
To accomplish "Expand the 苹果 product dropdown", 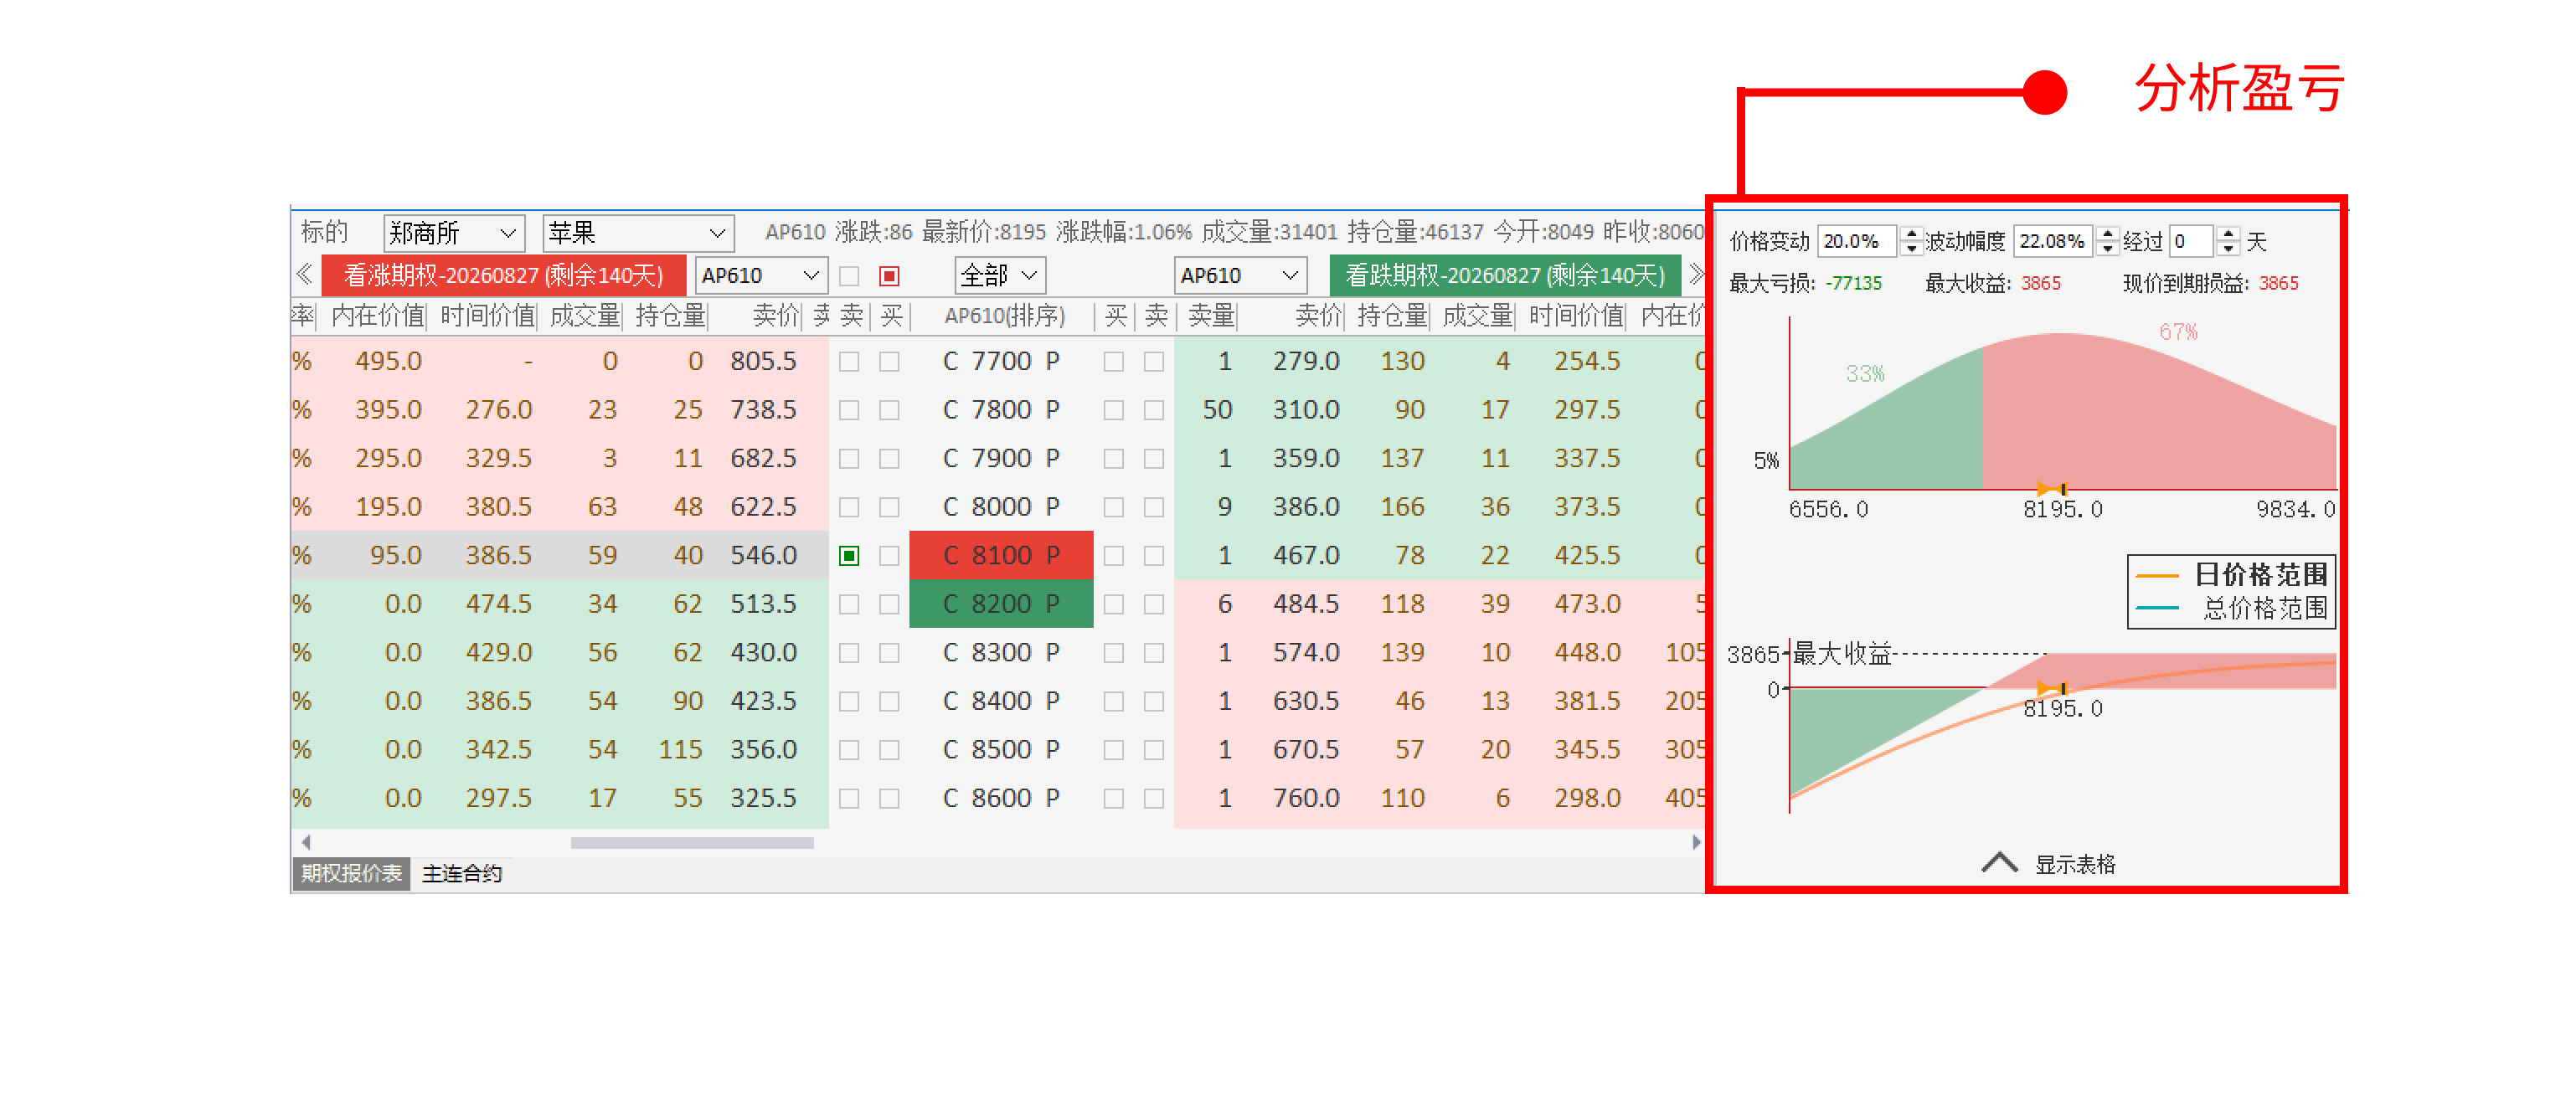I will point(637,234).
